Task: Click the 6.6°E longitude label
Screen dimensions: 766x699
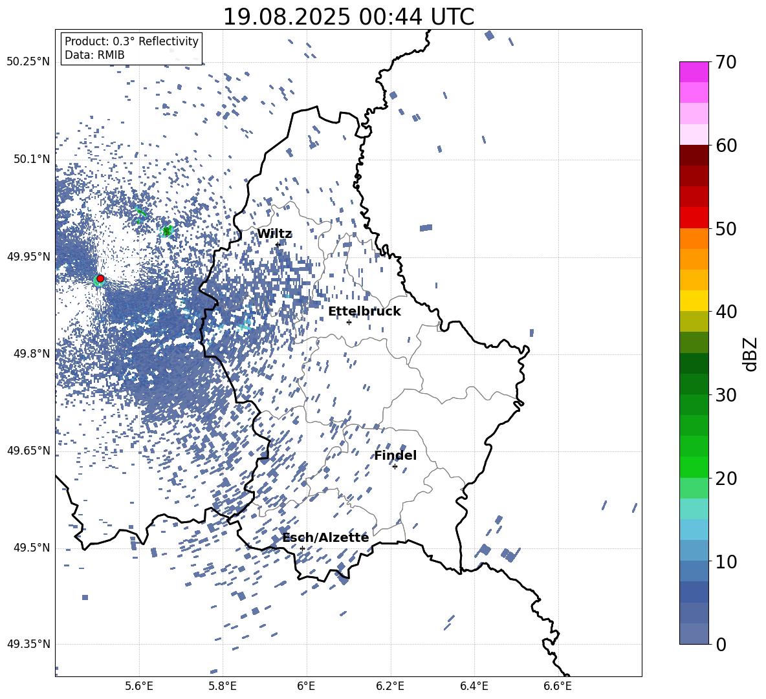Action: [558, 686]
